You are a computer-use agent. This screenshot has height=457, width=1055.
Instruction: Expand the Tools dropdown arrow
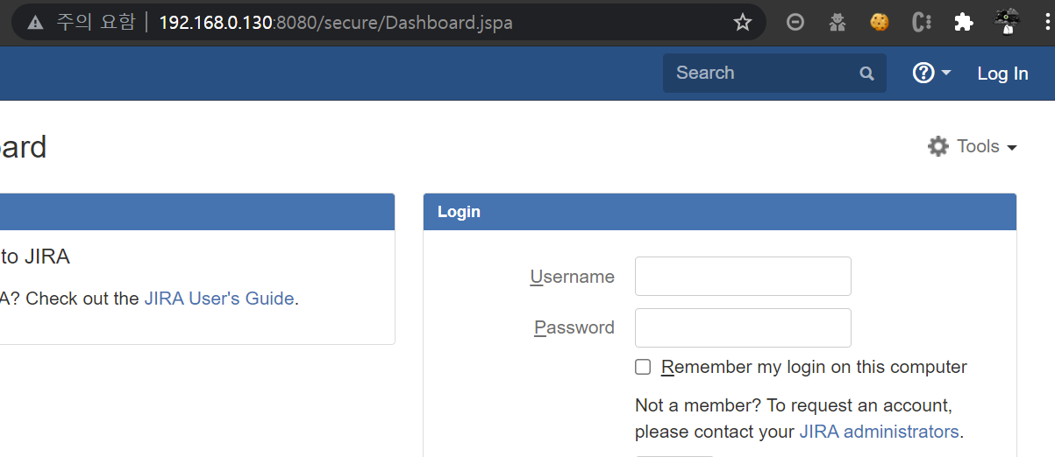click(1012, 148)
